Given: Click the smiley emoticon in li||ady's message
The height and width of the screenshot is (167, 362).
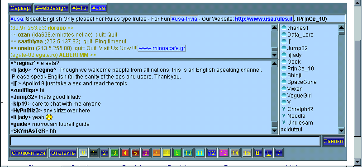Looking at the screenshot, I should click(49, 117).
